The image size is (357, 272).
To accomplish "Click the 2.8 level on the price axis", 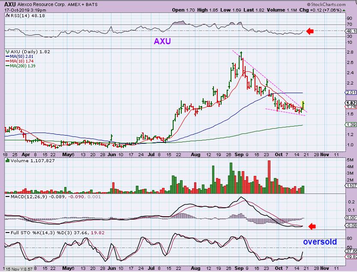I will 350,52.
